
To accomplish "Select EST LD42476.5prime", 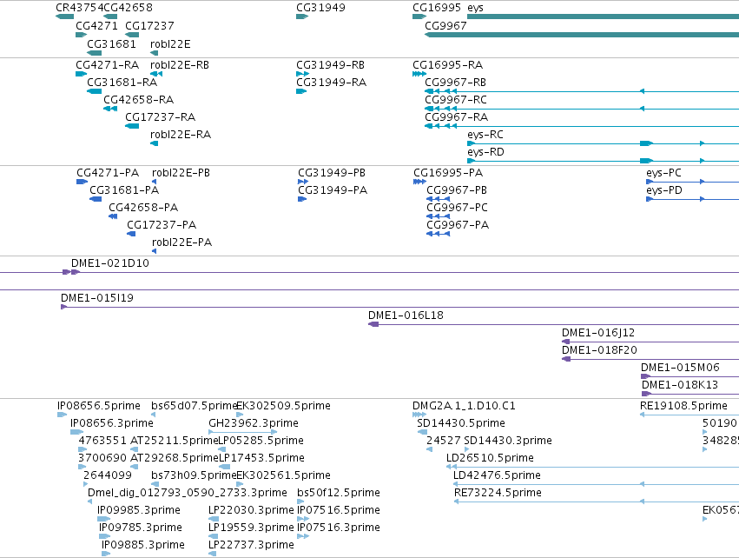I will tap(497, 476).
